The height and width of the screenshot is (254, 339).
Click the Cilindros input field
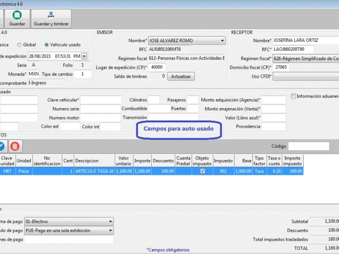click(154, 100)
